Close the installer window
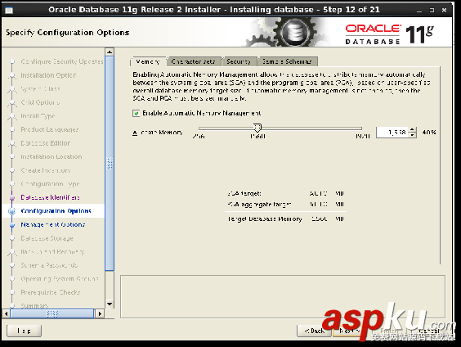The width and height of the screenshot is (461, 347). click(444, 11)
